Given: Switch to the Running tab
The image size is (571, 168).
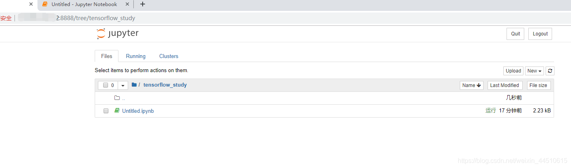Looking at the screenshot, I should click(135, 56).
